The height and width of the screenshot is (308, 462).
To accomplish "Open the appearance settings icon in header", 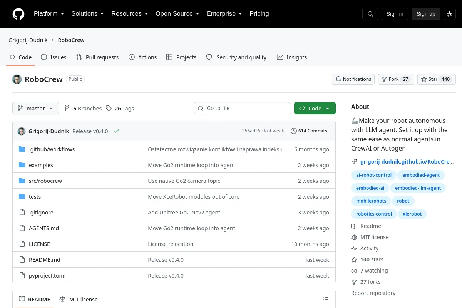I will (450, 14).
